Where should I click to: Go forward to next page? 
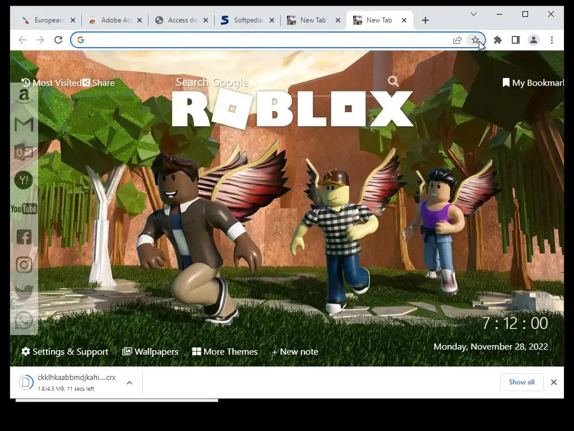(x=40, y=40)
